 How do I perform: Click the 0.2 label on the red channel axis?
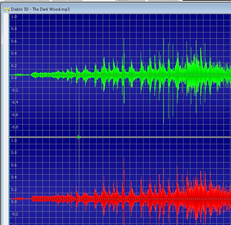point(14,189)
